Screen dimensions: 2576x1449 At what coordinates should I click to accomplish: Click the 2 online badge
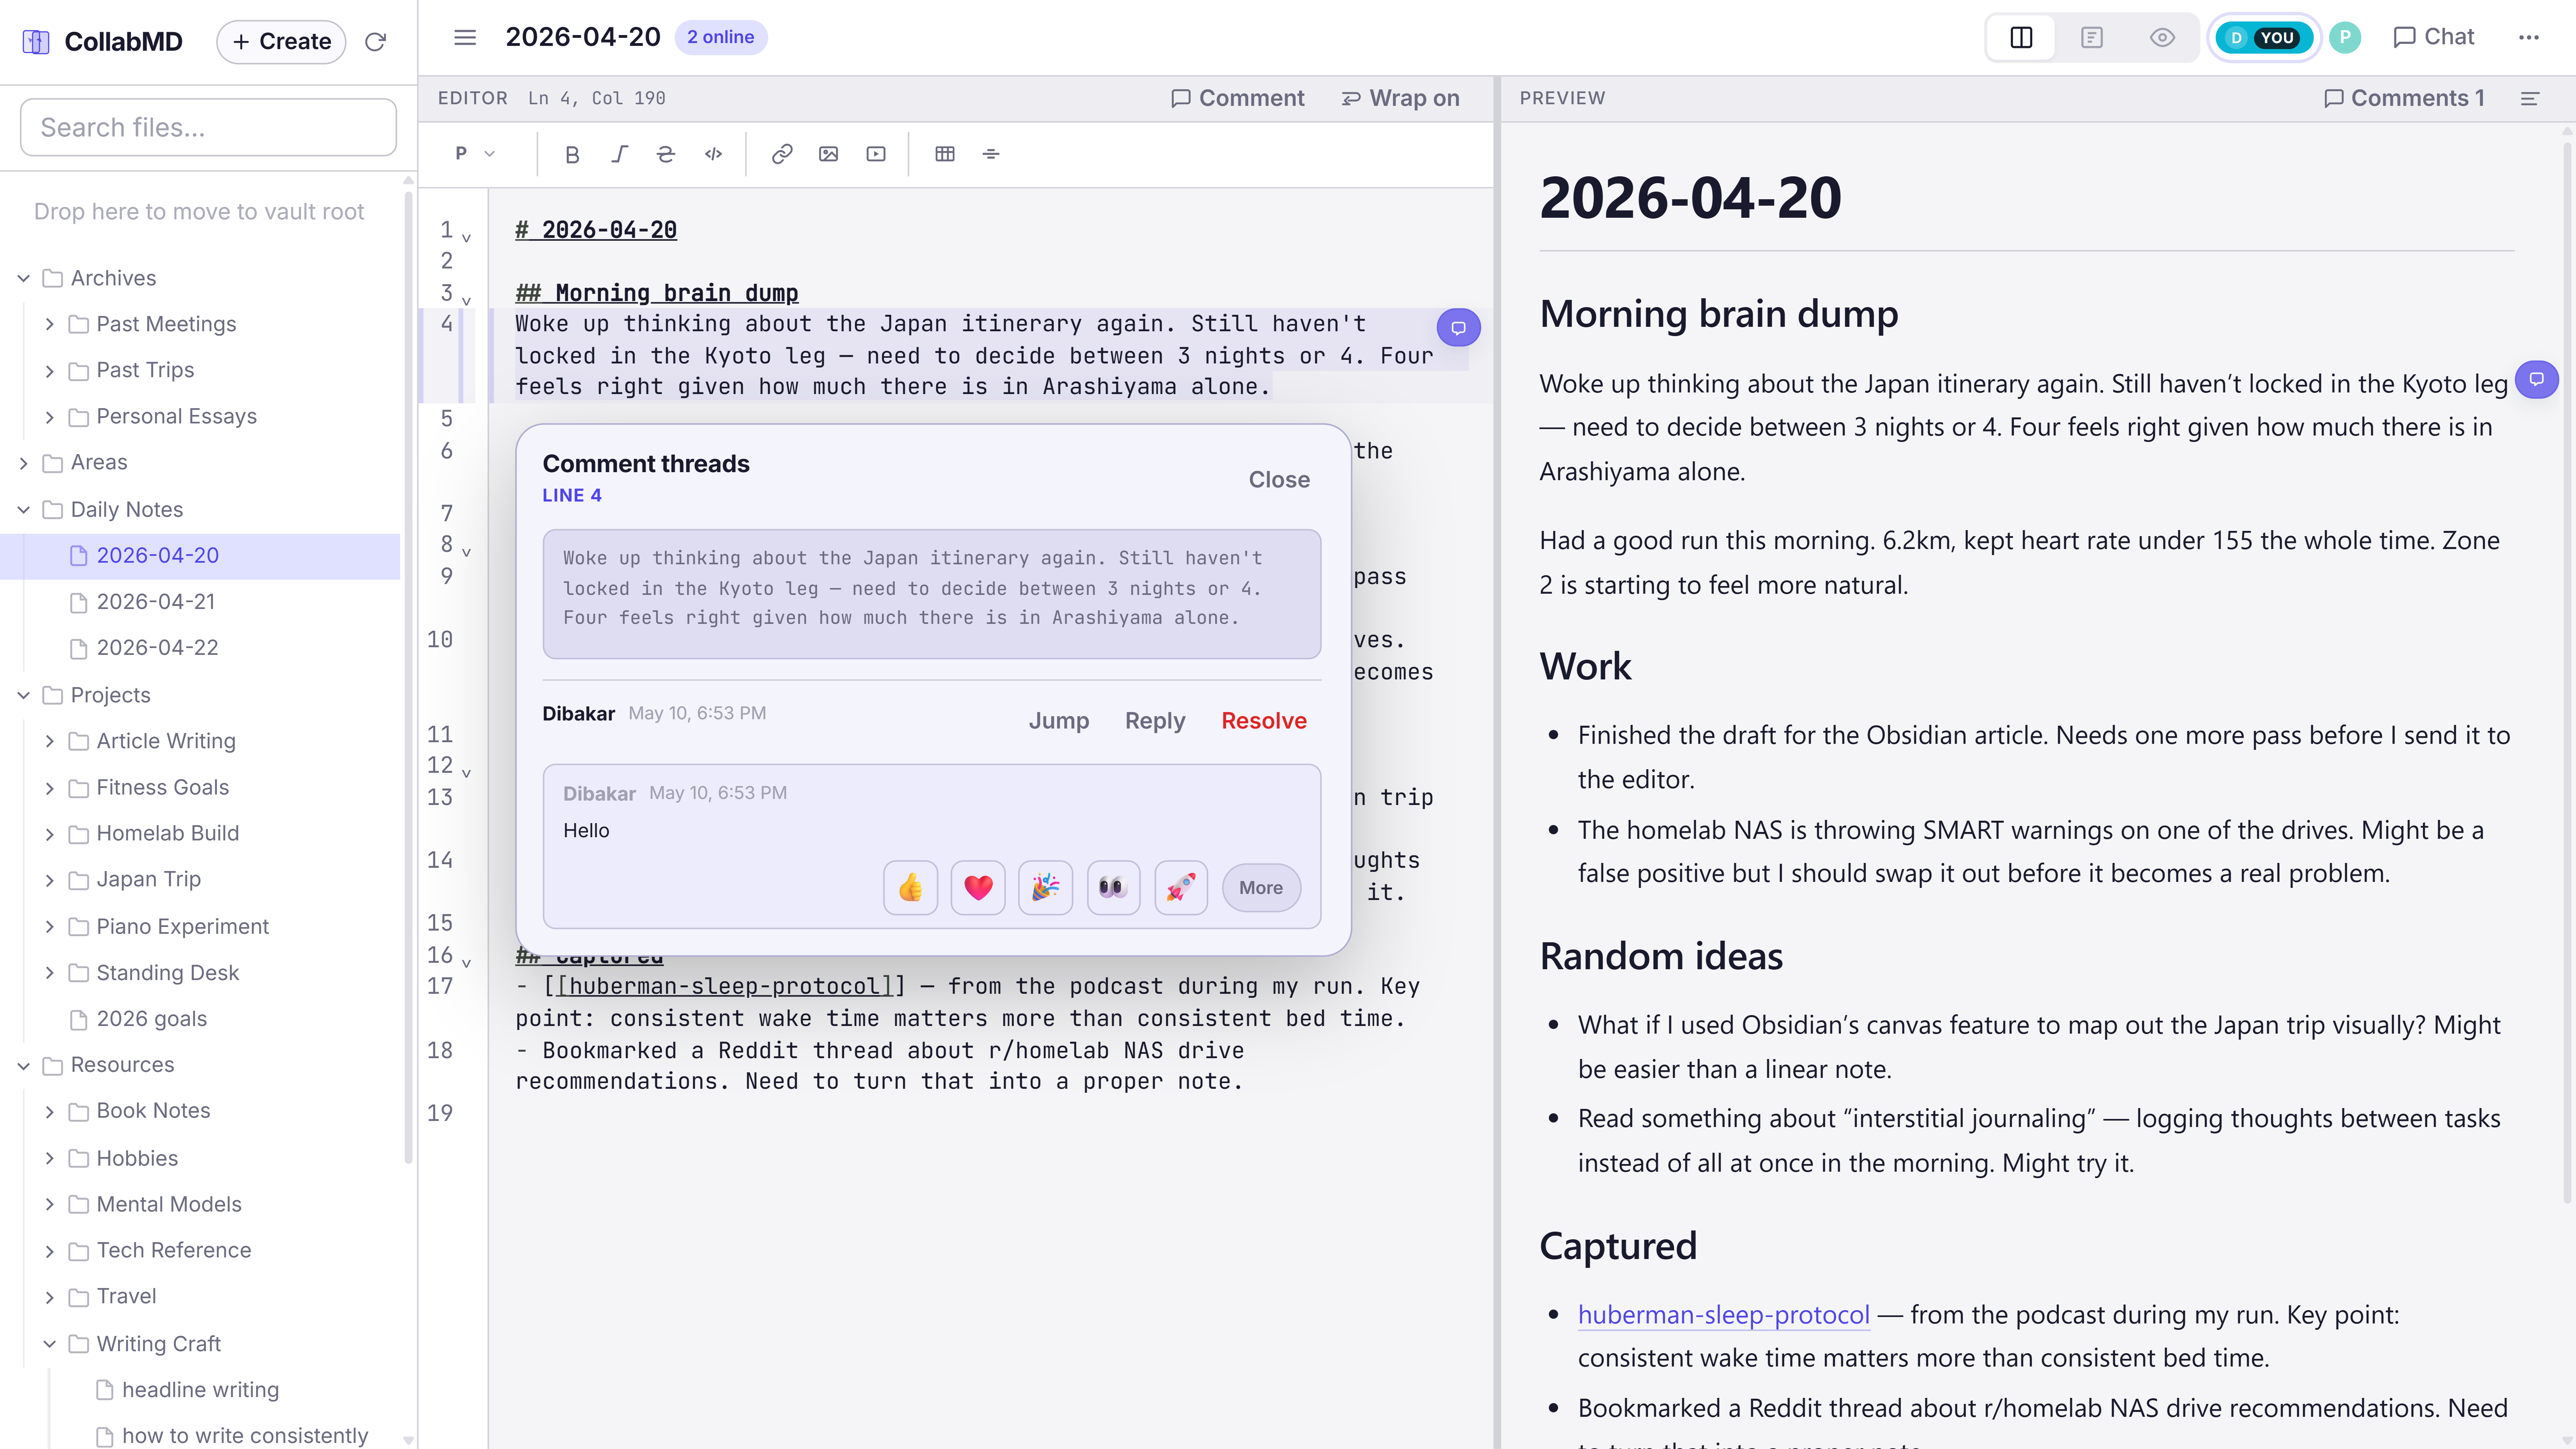click(x=720, y=37)
